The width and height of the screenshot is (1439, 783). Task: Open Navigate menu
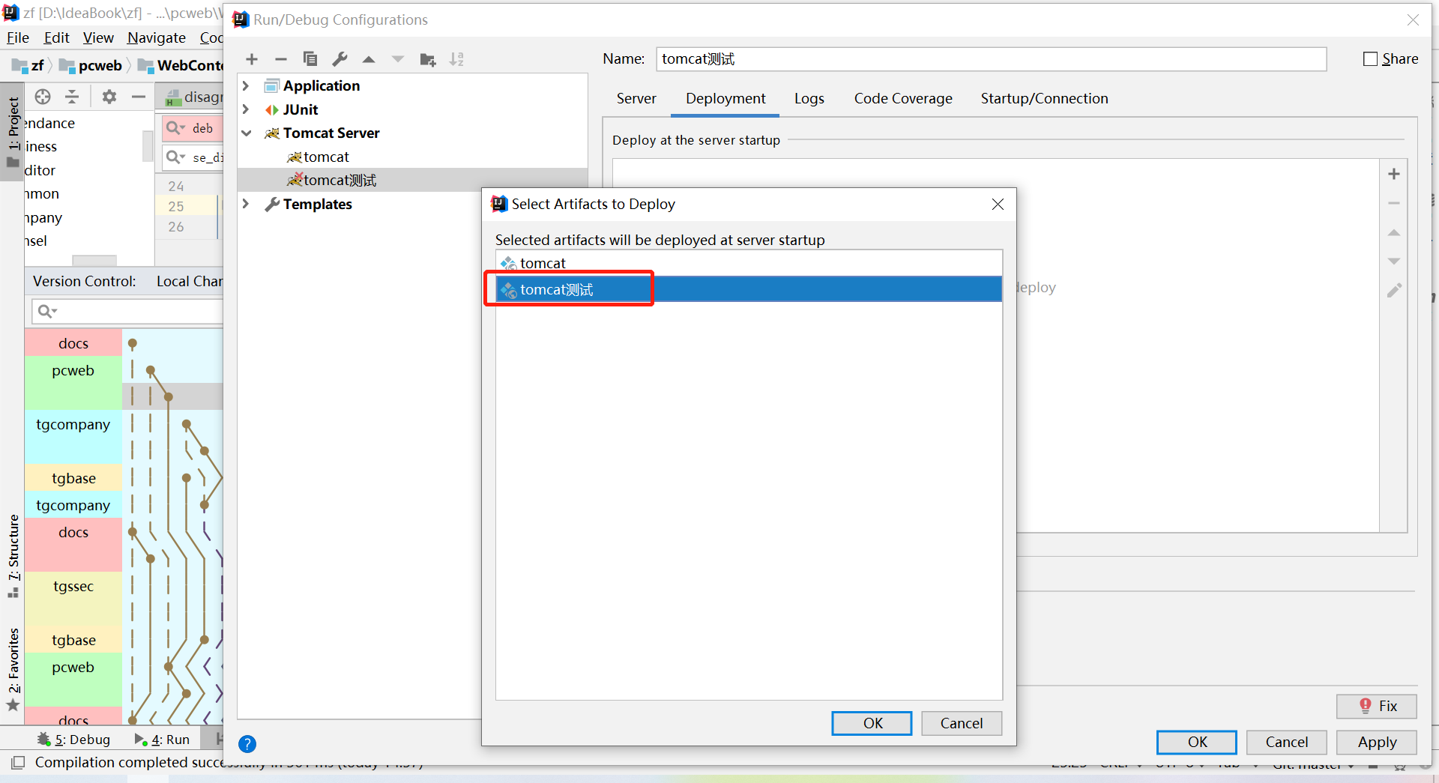[x=157, y=37]
